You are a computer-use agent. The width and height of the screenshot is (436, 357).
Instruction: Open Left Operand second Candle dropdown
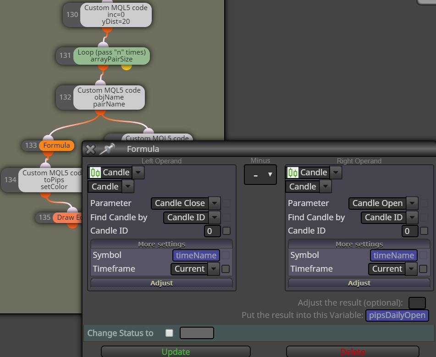(x=128, y=186)
